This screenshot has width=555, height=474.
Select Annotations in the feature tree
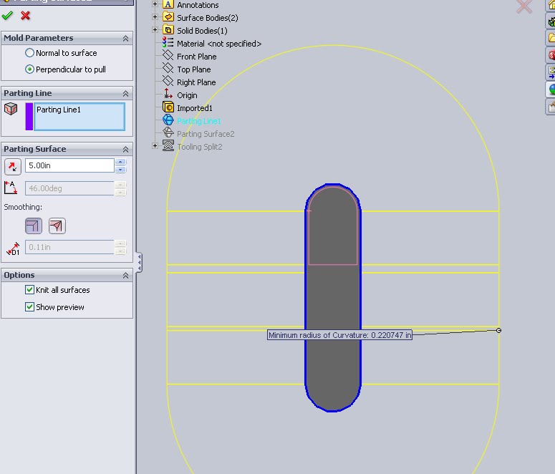coord(198,5)
